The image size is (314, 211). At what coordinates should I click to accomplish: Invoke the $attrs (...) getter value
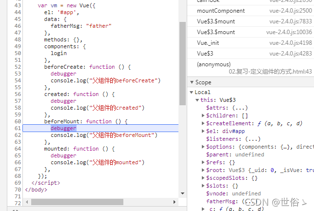[240, 108]
